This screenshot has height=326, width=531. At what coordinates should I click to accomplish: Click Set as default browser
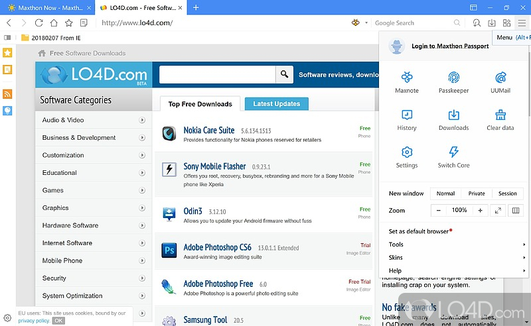(x=419, y=231)
